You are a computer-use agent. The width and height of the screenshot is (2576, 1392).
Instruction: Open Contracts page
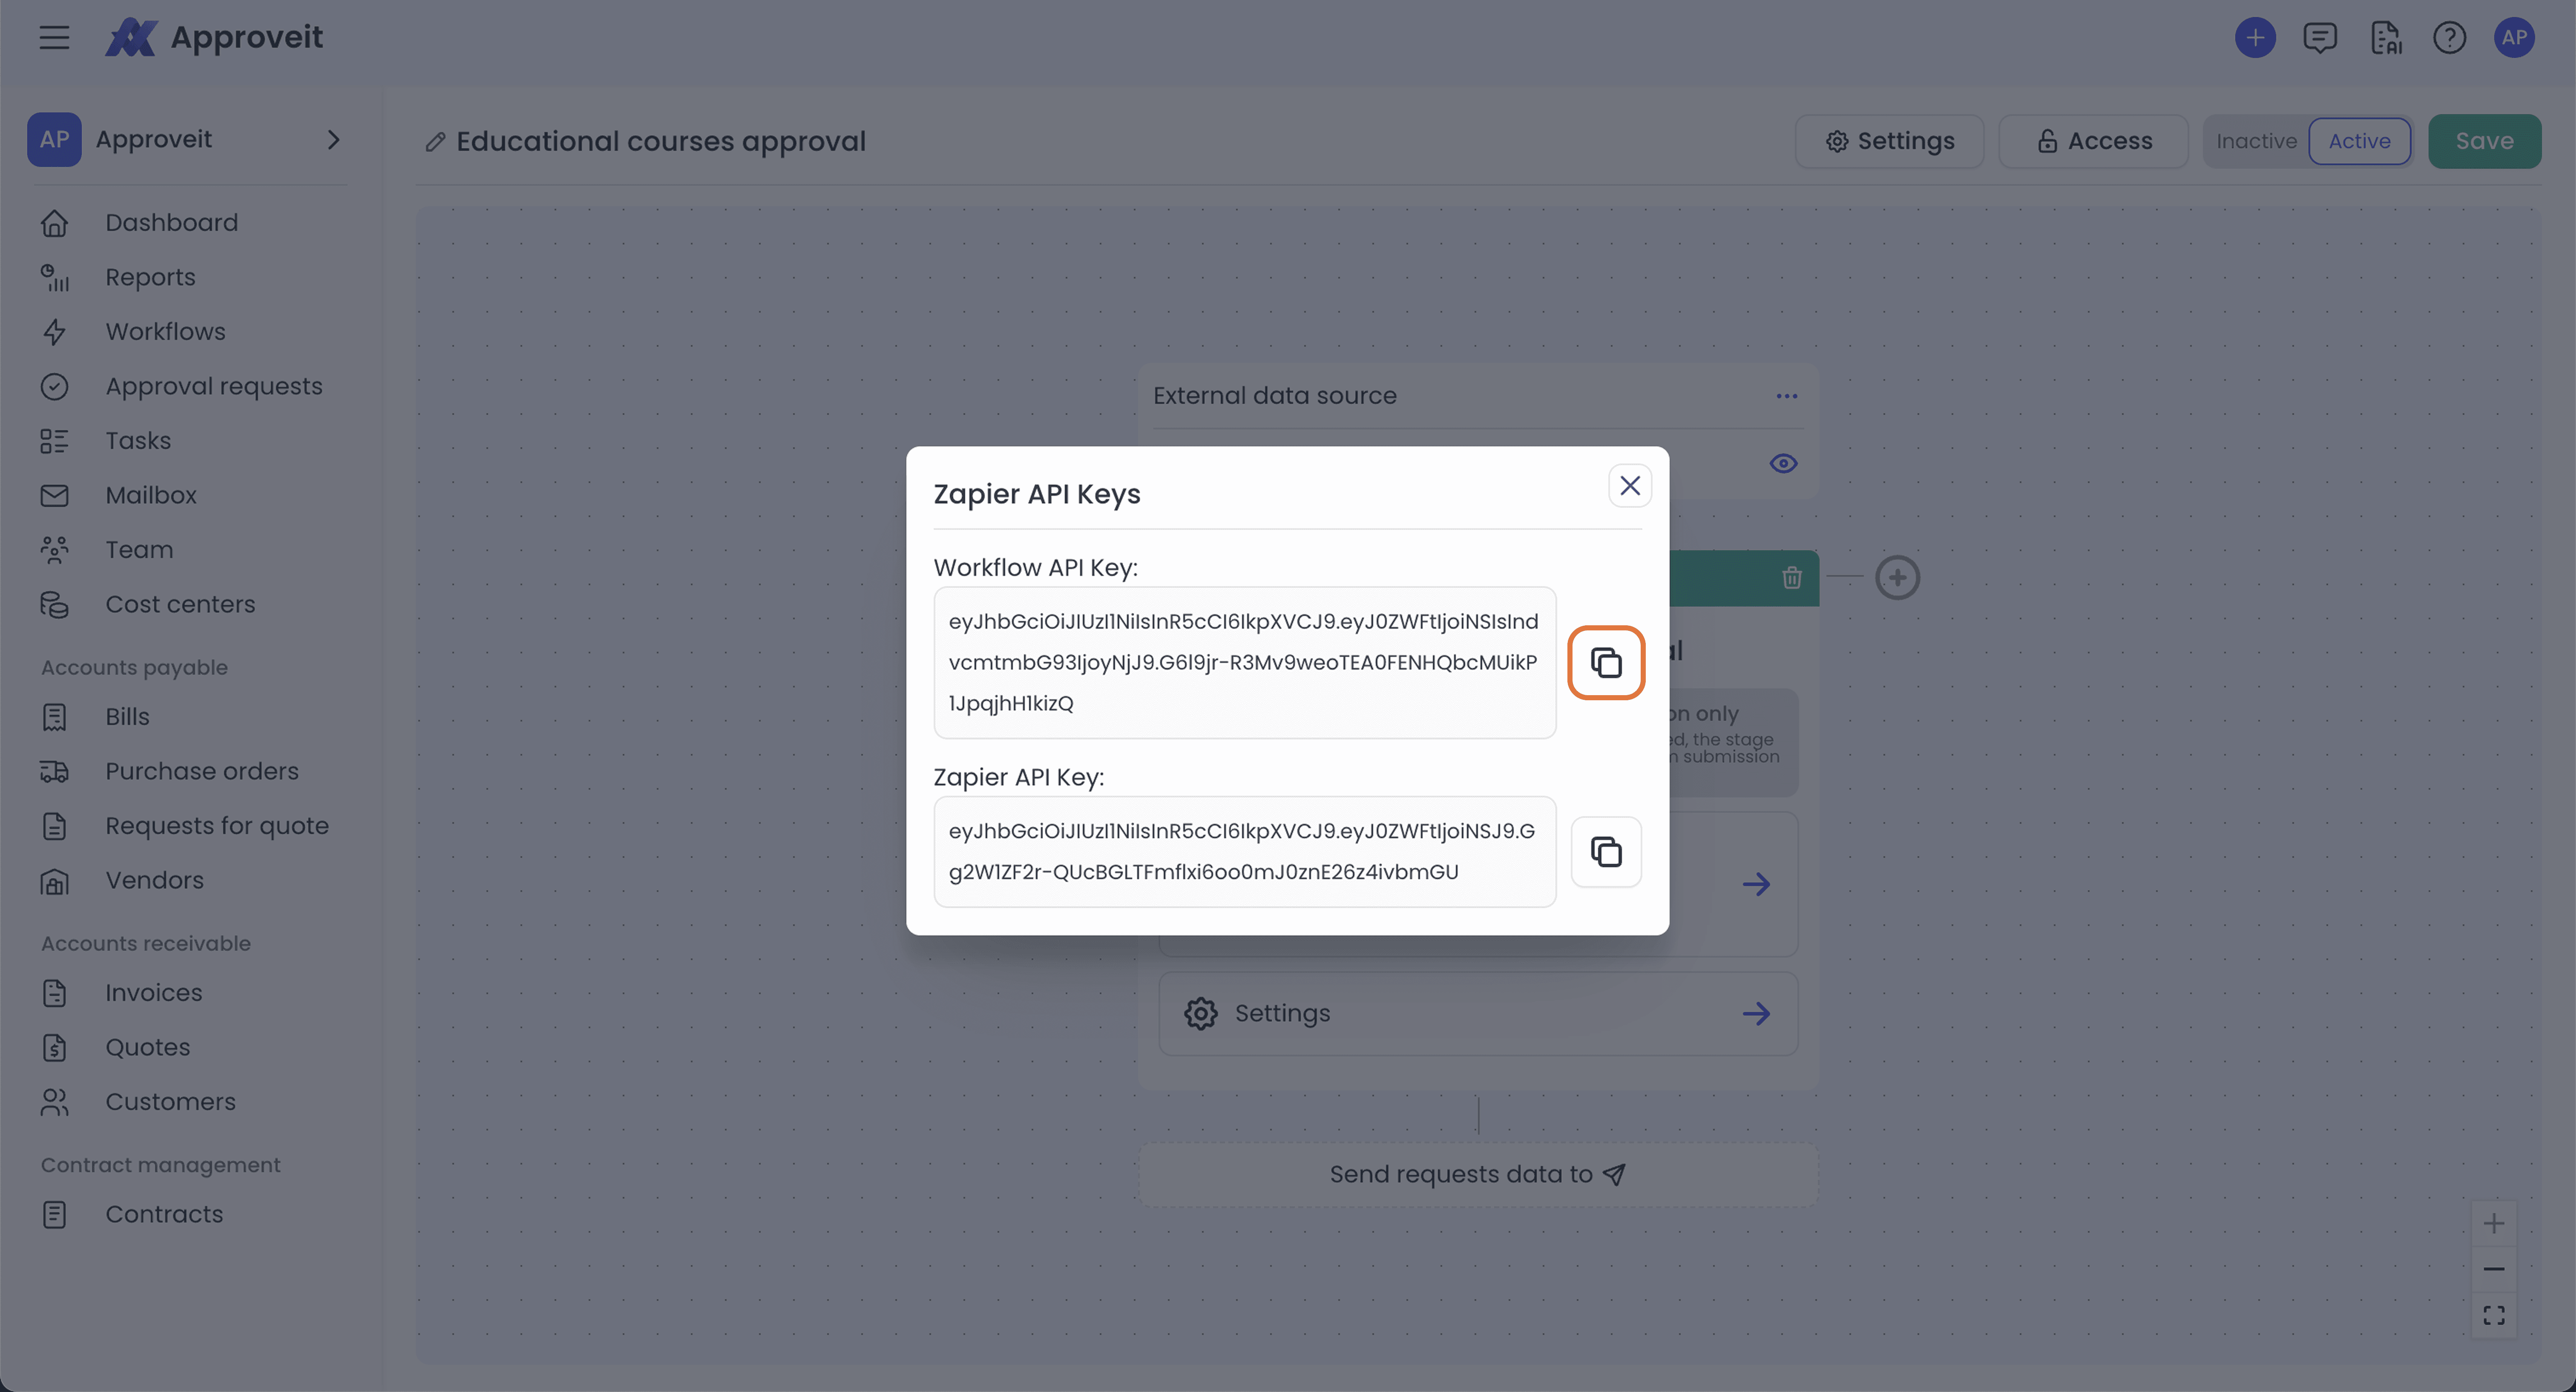click(x=165, y=1214)
